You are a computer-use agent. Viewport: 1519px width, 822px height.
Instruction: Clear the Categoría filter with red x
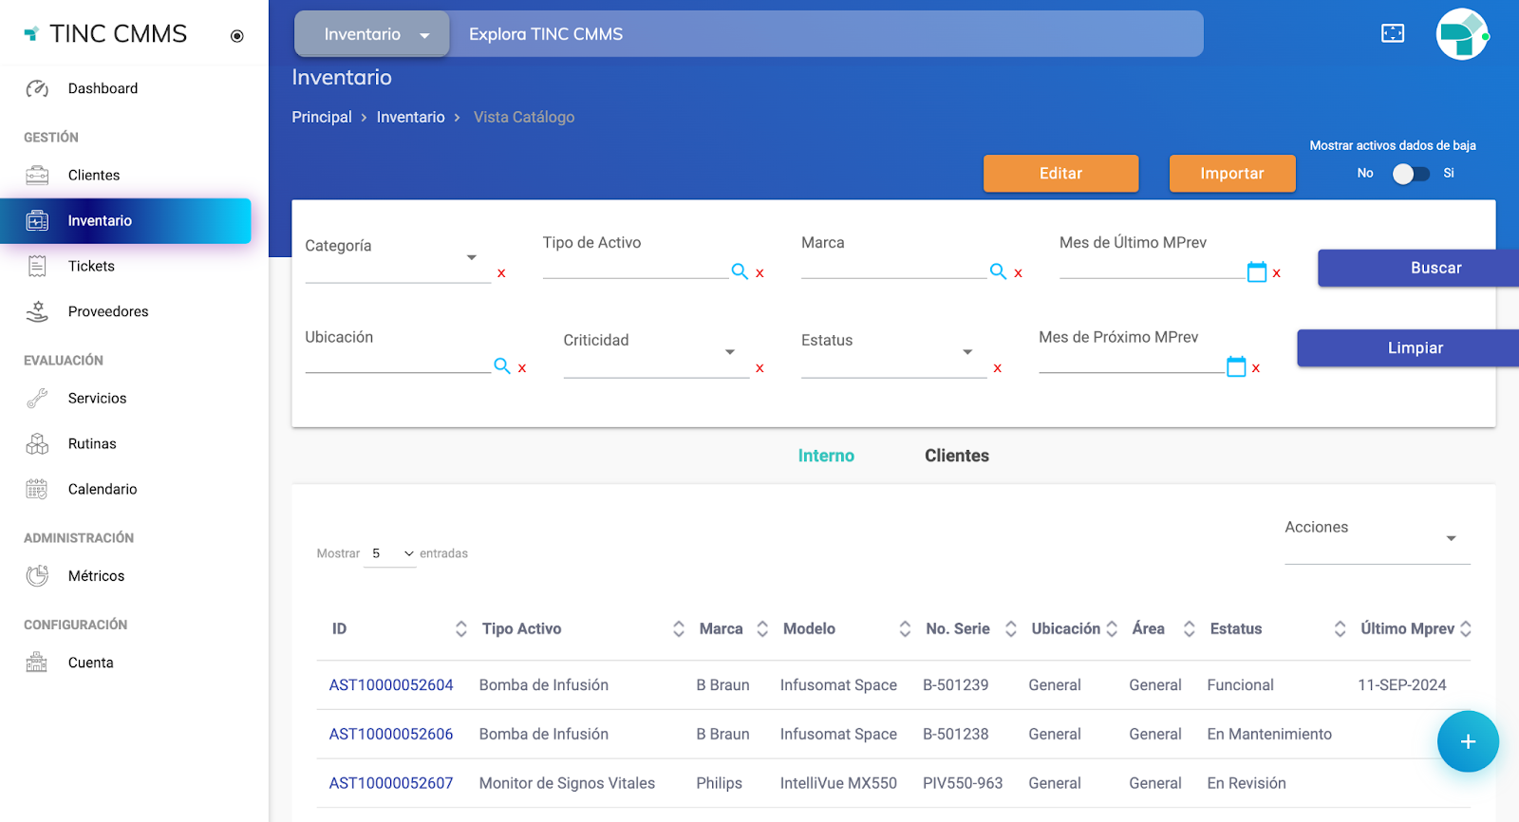[x=501, y=273]
